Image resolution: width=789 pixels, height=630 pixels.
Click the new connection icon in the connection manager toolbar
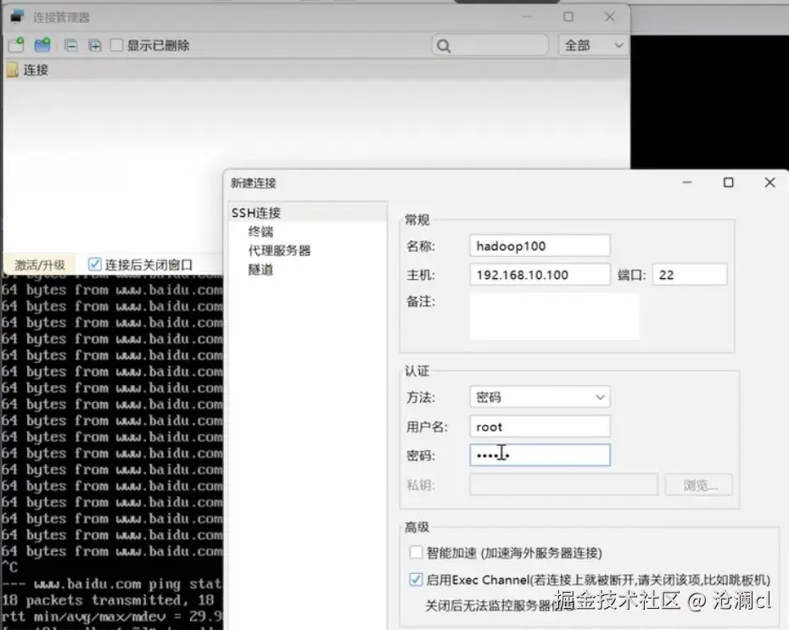coord(16,45)
